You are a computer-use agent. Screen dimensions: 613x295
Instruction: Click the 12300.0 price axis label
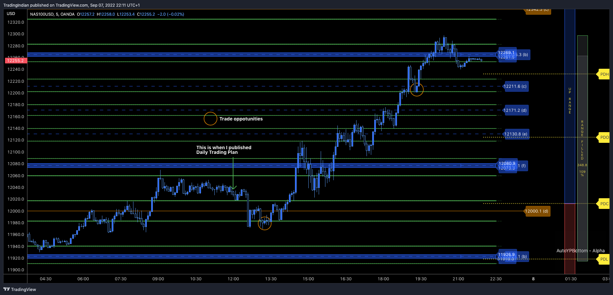[x=16, y=34]
